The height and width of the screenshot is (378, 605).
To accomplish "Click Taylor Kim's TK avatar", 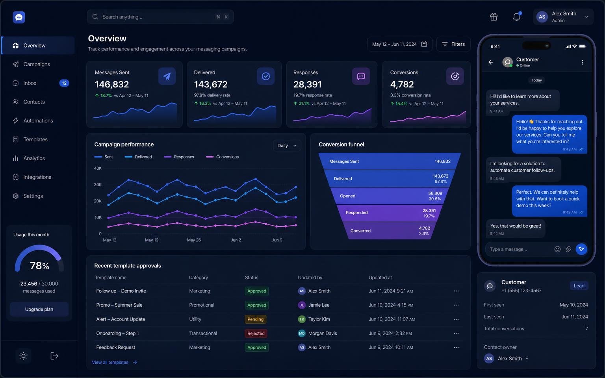I will pos(302,319).
